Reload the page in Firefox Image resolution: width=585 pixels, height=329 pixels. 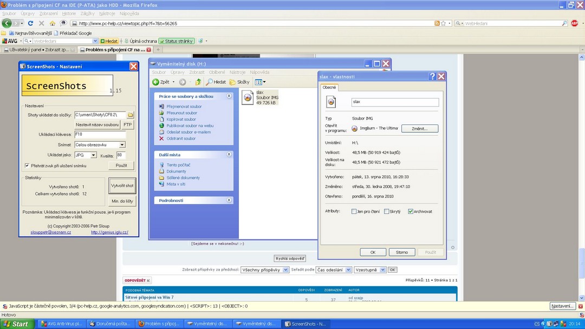tap(30, 23)
